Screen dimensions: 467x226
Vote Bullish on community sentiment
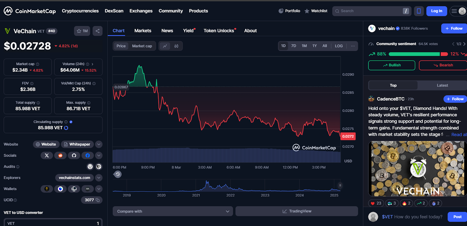click(392, 65)
